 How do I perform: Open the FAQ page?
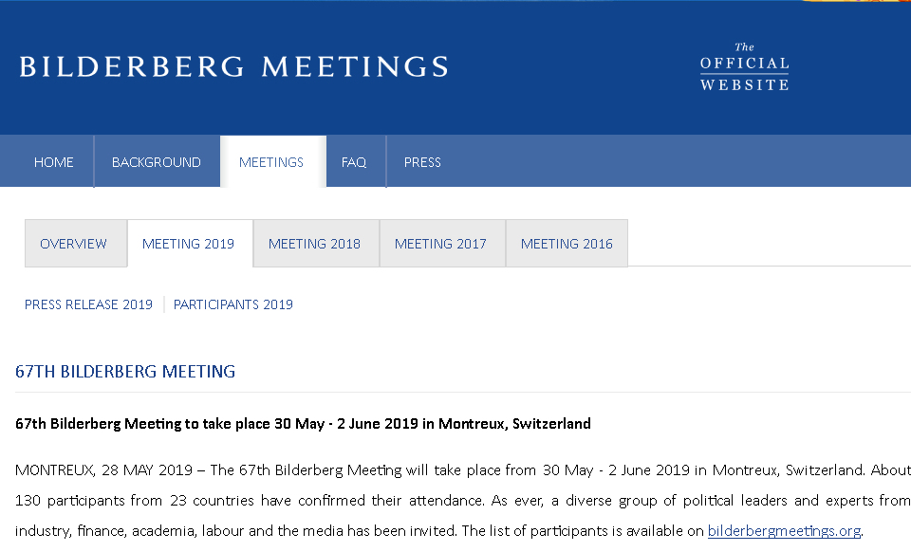pos(354,162)
